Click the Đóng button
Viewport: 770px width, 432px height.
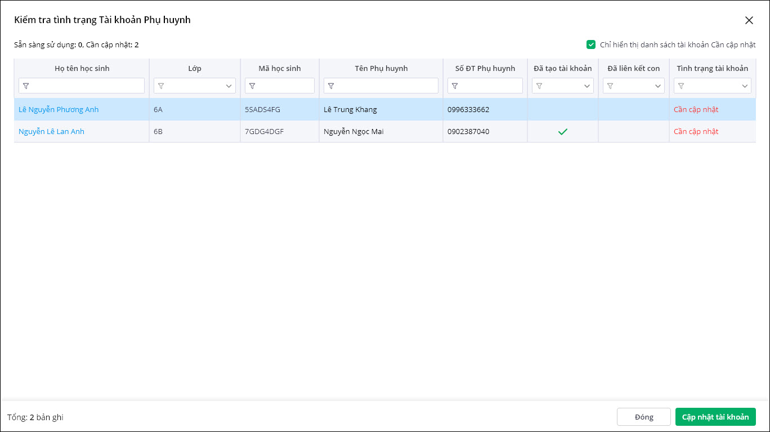click(x=643, y=417)
